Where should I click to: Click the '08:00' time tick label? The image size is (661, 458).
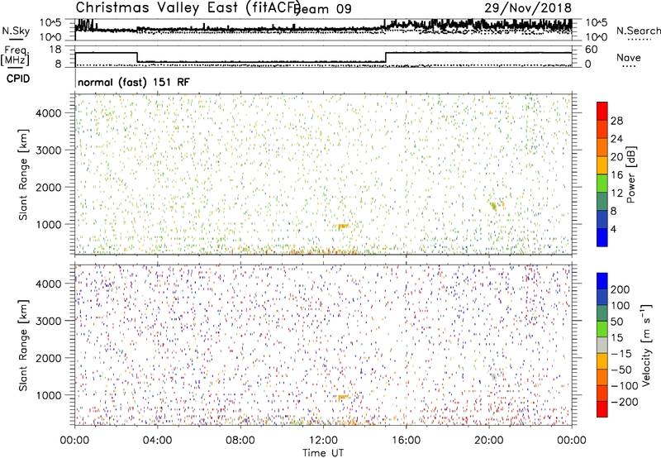point(240,441)
